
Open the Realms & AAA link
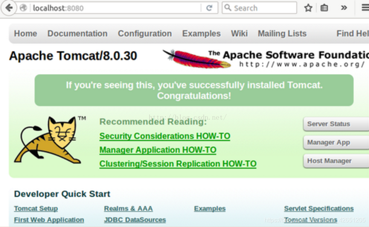128,208
